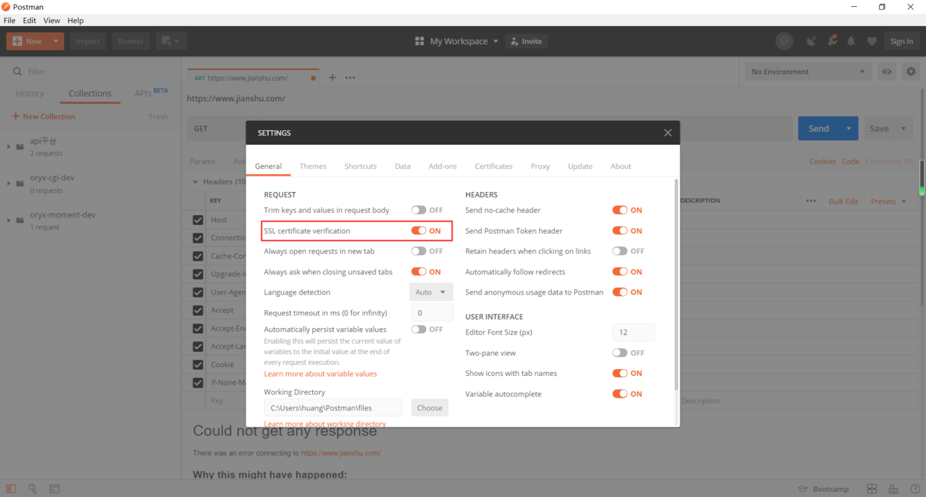Open Language detection Auto dropdown
Image resolution: width=926 pixels, height=497 pixels.
click(x=431, y=292)
